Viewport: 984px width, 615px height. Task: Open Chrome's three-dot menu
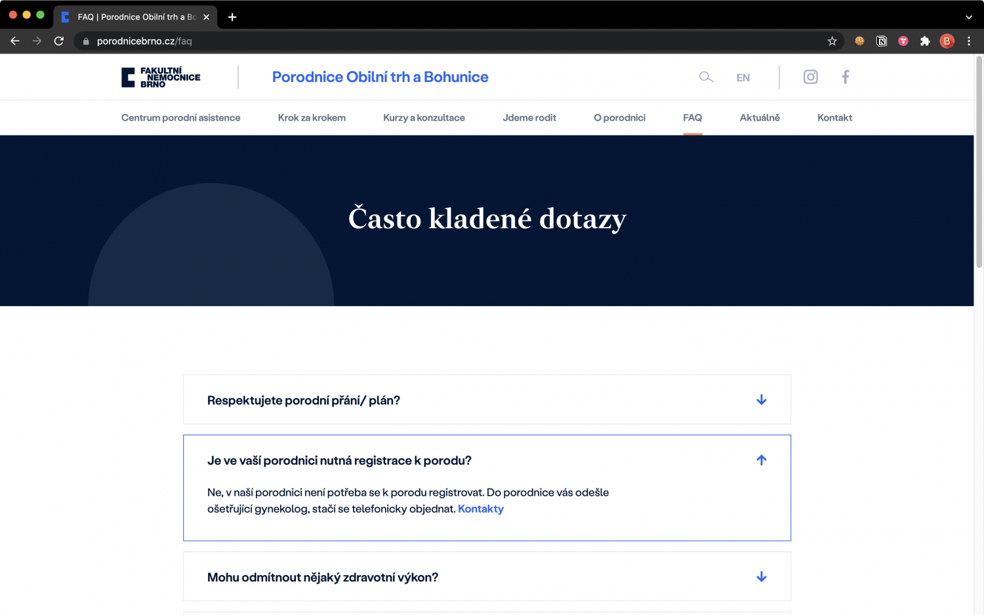[969, 41]
